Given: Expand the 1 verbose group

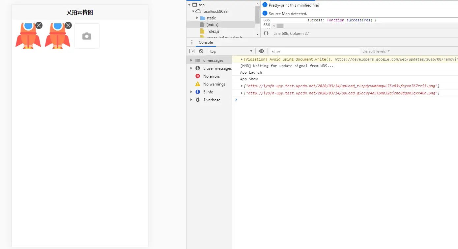Looking at the screenshot, I should [191, 100].
